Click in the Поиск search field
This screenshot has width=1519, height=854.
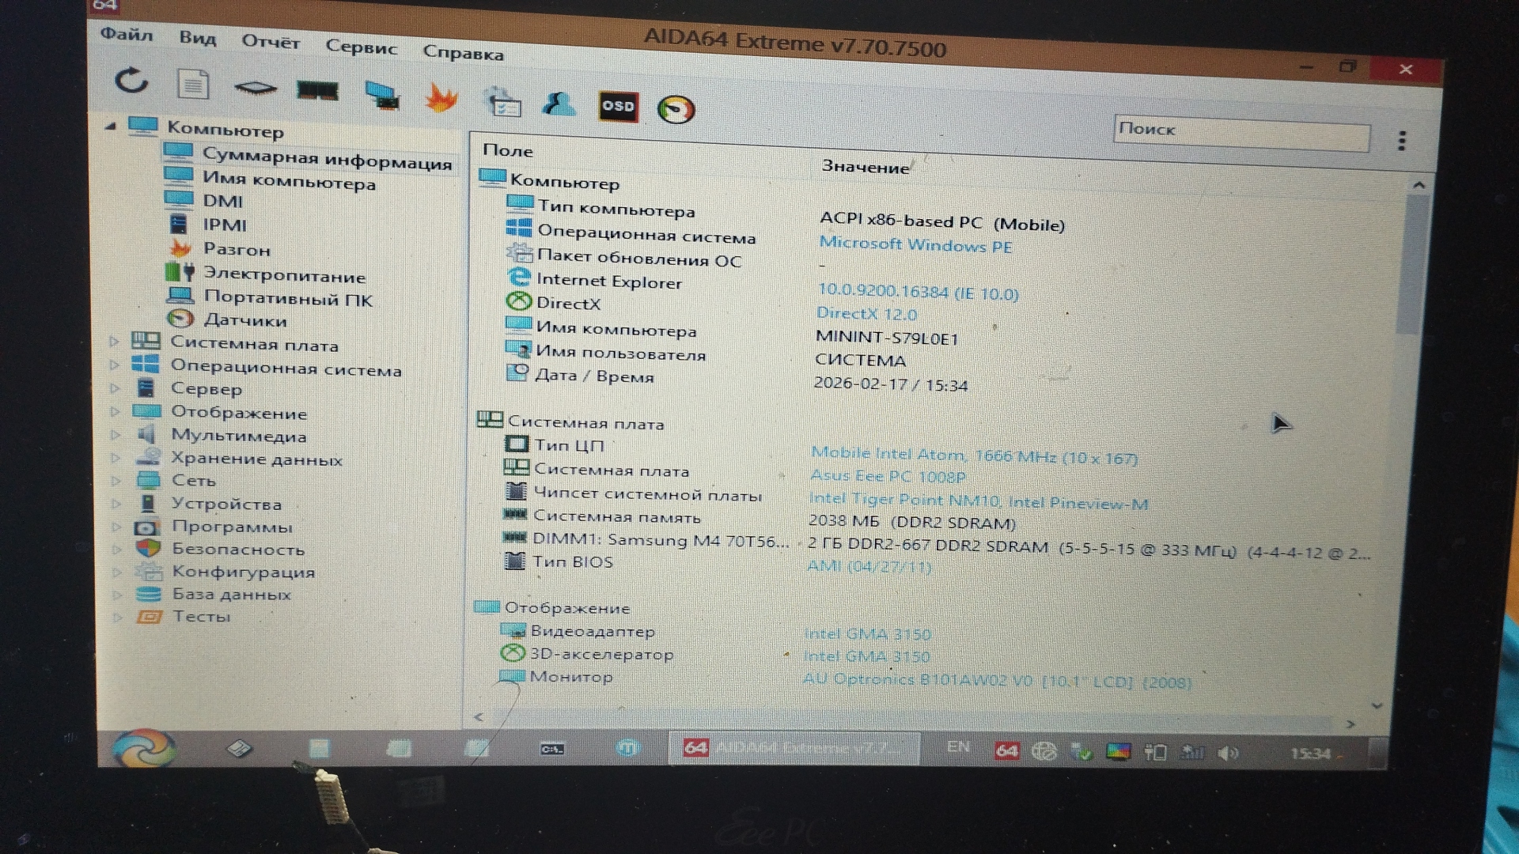point(1241,134)
